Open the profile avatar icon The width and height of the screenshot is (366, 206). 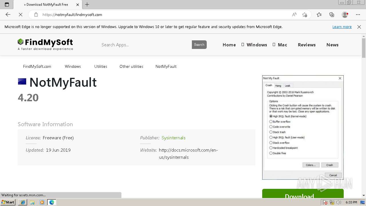click(345, 15)
